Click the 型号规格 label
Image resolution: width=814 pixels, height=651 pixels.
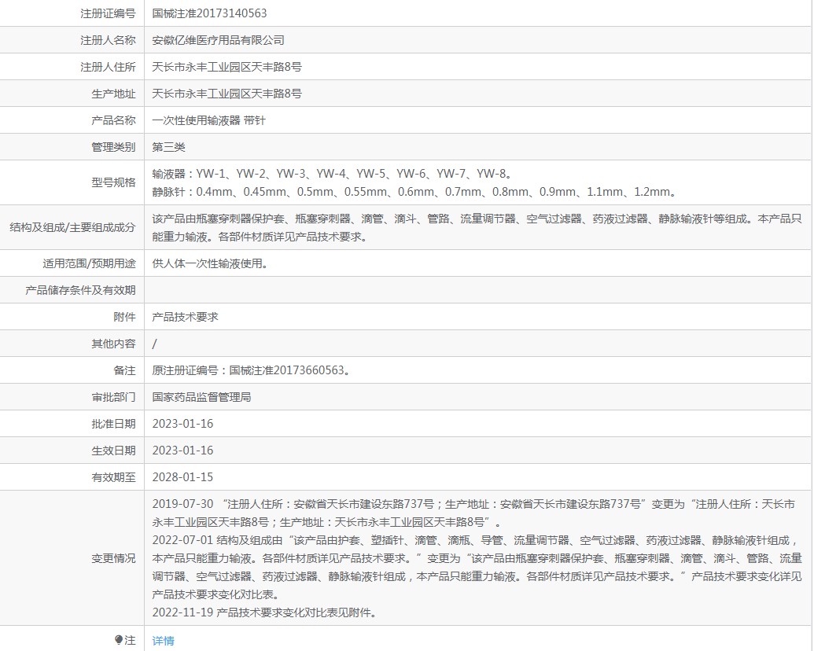pos(114,182)
